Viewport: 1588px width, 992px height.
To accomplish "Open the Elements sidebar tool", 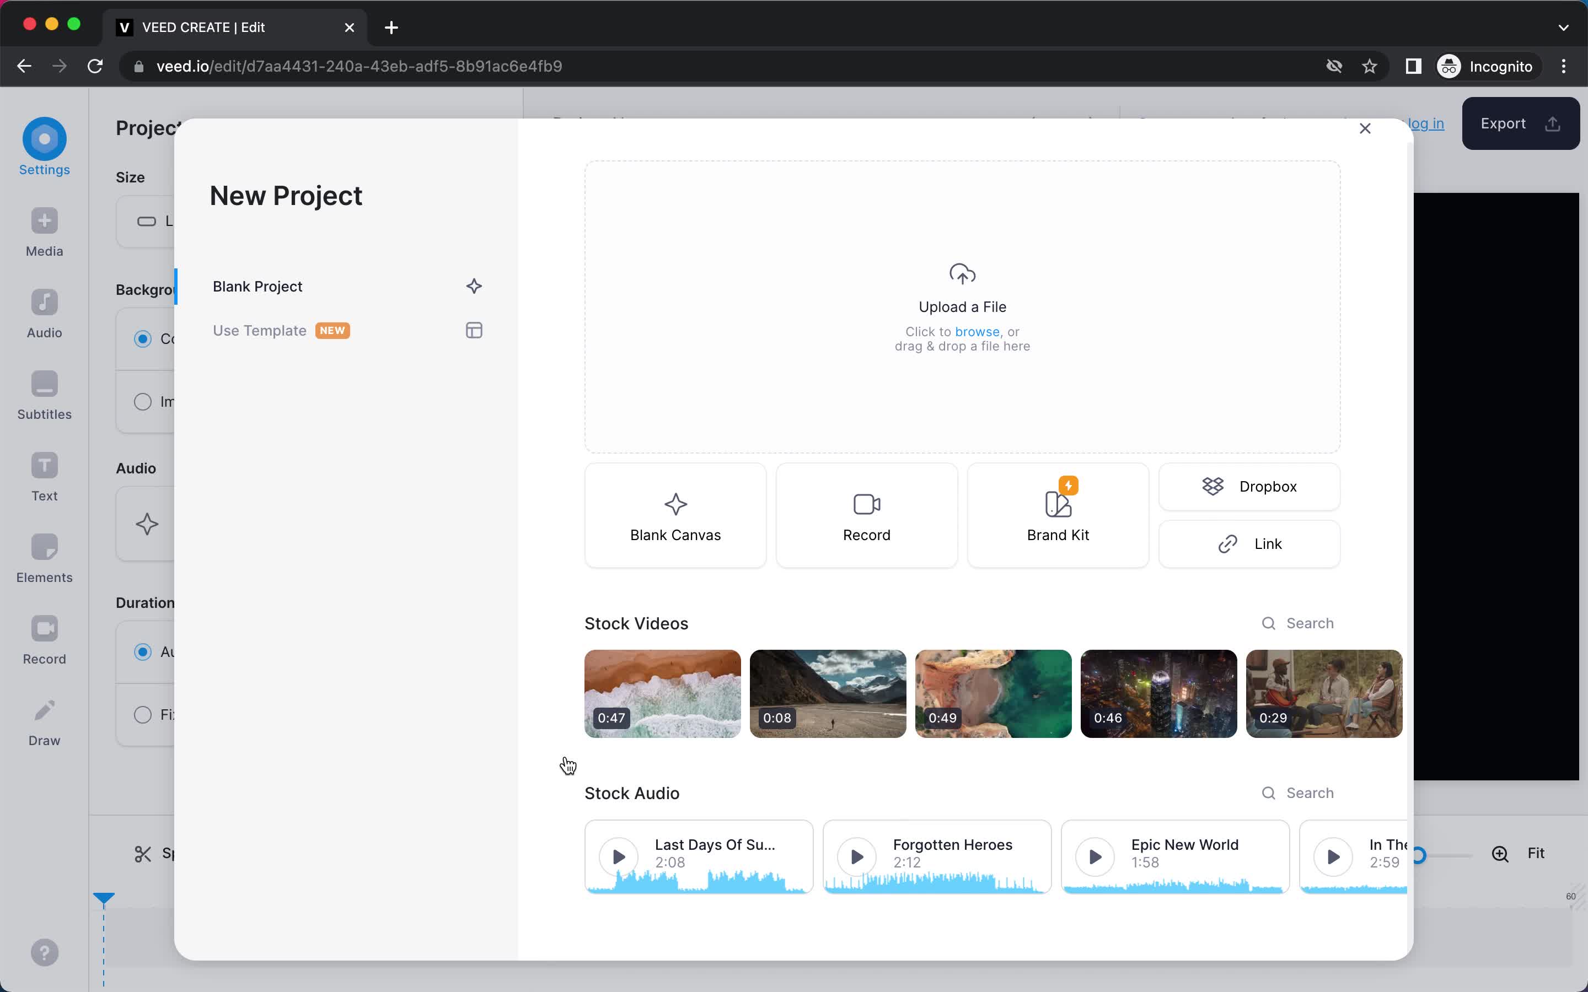I will tap(44, 558).
